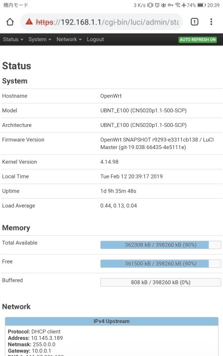Screen dimensions: 223x356
Task: Open the tab switcher showing 1 tab
Action: [195, 22]
